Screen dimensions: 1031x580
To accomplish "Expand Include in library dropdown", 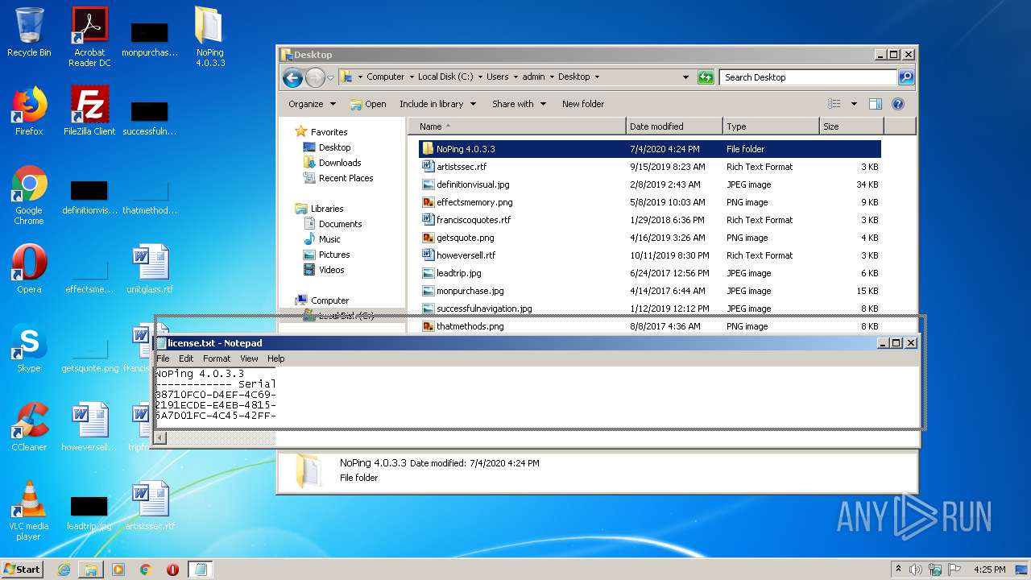I will point(437,104).
